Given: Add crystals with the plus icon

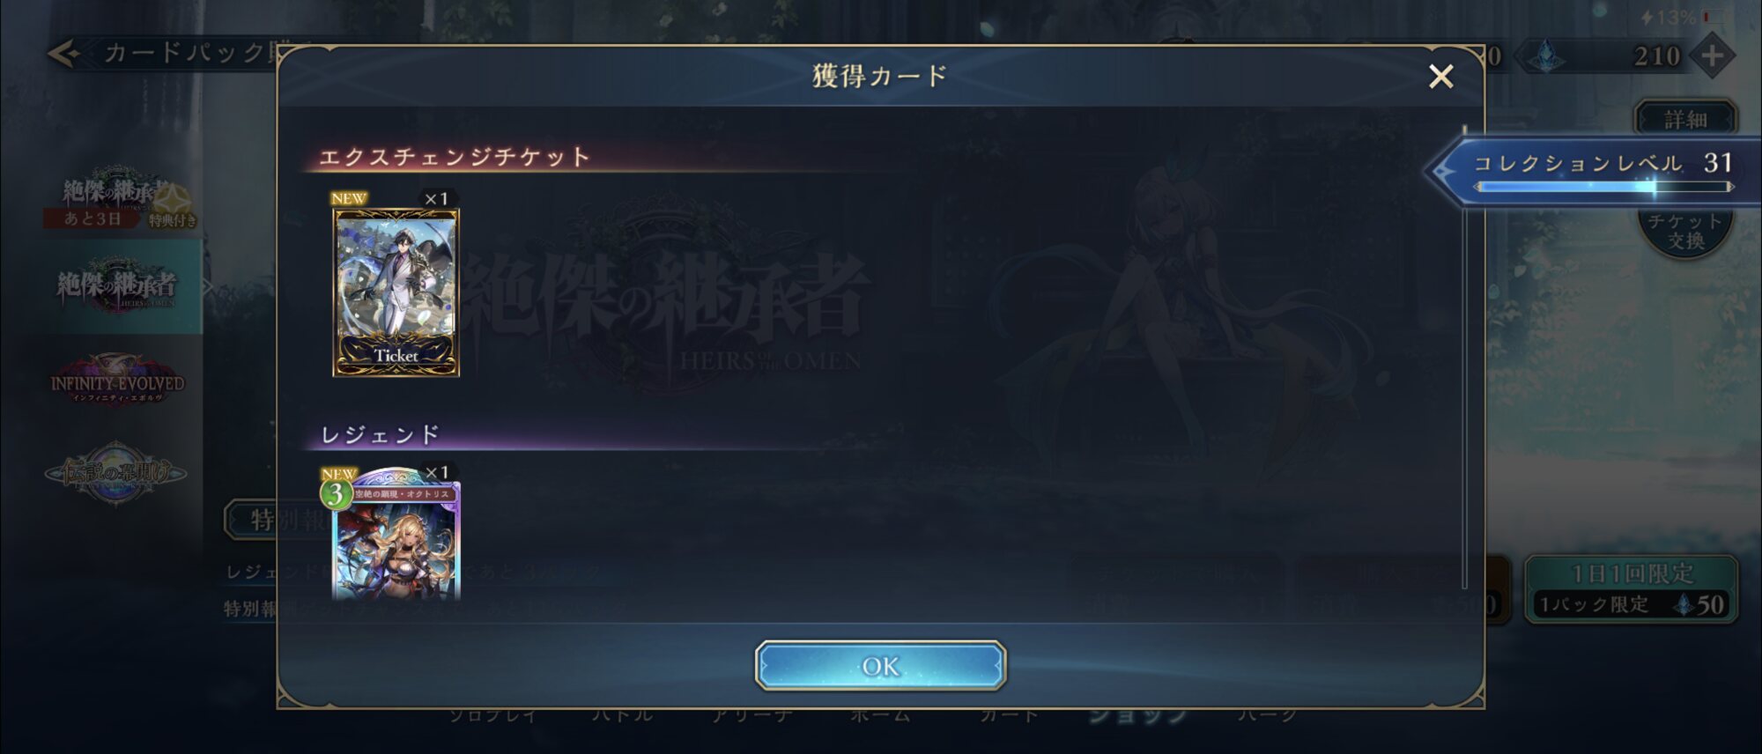Looking at the screenshot, I should coord(1711,56).
